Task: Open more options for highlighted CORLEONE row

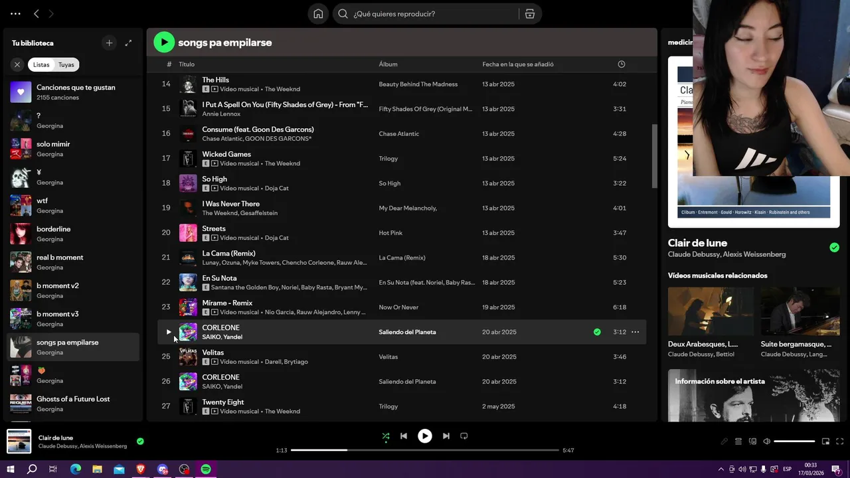Action: (x=635, y=332)
